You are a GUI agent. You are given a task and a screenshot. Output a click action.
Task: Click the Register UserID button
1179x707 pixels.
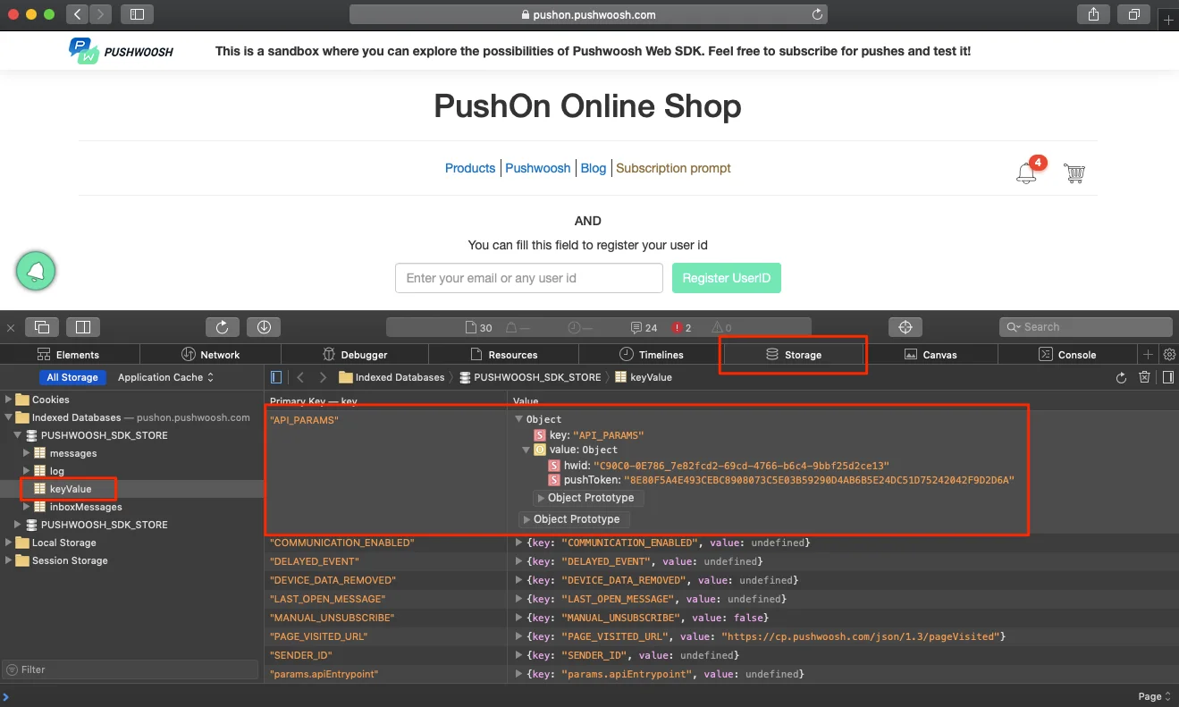coord(726,278)
